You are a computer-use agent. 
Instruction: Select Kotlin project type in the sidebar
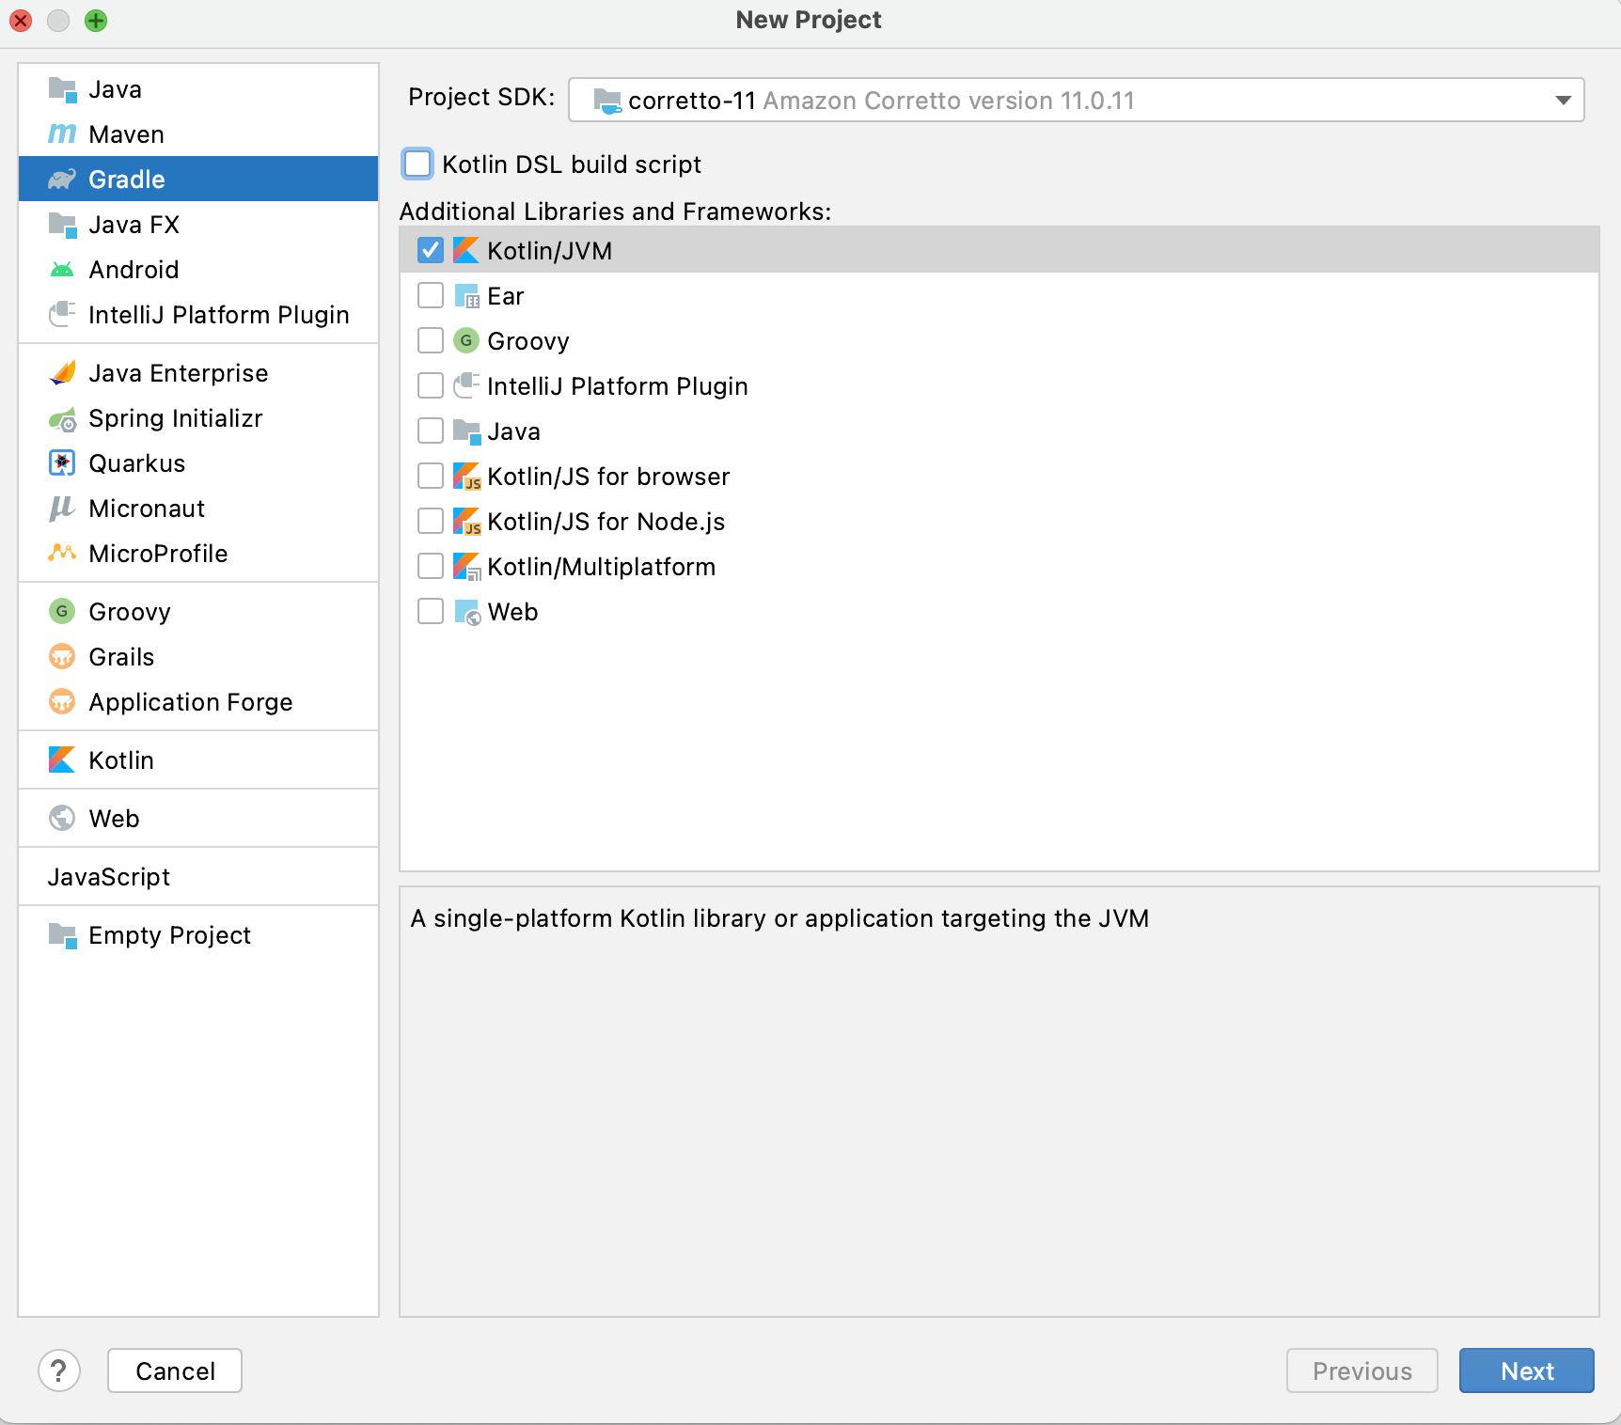(x=198, y=760)
